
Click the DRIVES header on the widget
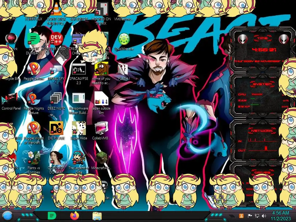262,172
